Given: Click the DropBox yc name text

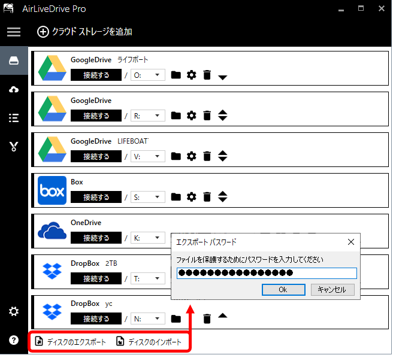Looking at the screenshot, I should [92, 304].
